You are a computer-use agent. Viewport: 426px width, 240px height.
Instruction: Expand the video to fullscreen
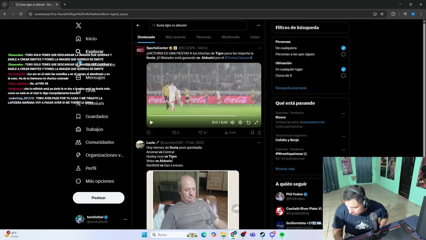pyautogui.click(x=256, y=122)
